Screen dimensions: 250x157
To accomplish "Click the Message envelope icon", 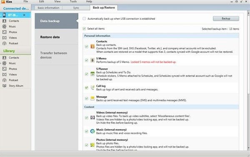I will click(92, 98).
